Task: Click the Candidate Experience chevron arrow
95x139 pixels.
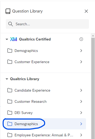Action: pos(81,90)
